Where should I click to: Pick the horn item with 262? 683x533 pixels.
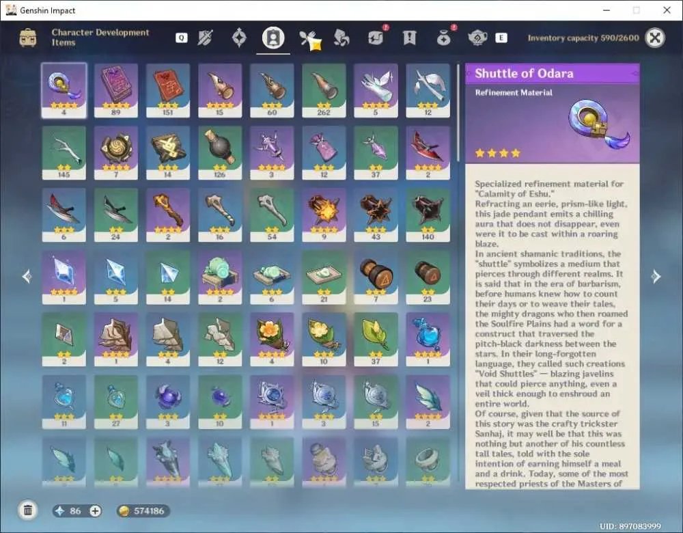point(324,90)
